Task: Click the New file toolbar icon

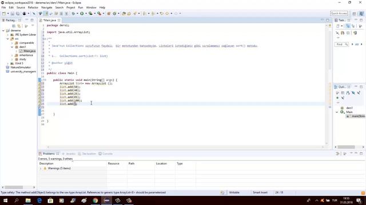Action: click(x=4, y=14)
